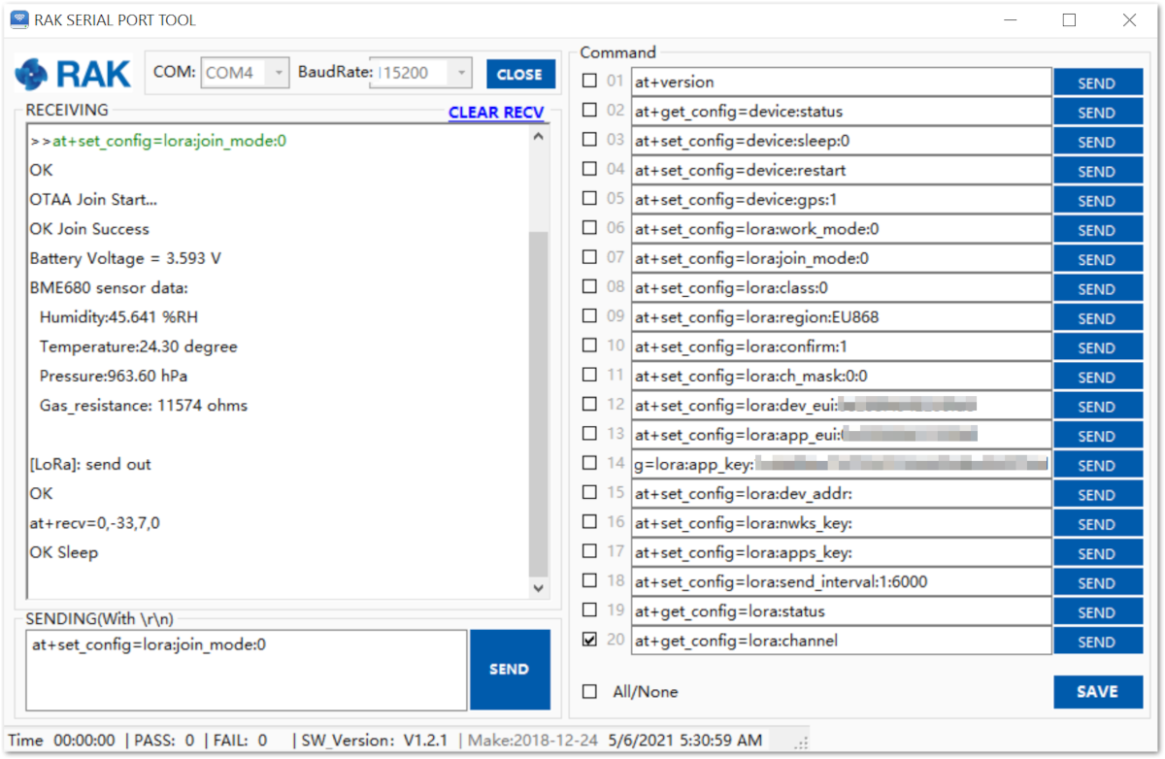Click the receiving log scrollbar thumb
The width and height of the screenshot is (1165, 759).
(539, 404)
